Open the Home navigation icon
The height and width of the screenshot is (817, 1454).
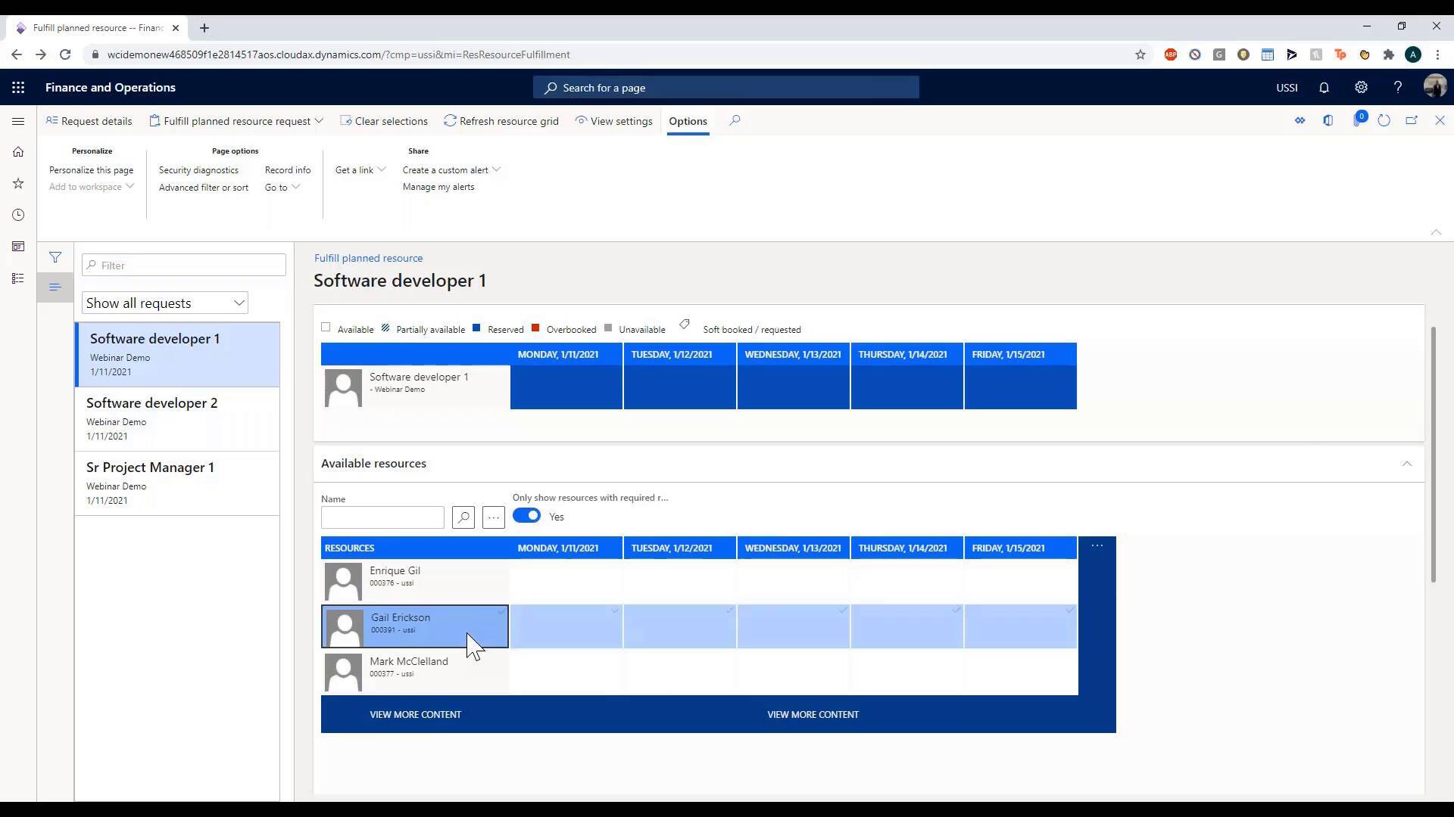point(18,151)
